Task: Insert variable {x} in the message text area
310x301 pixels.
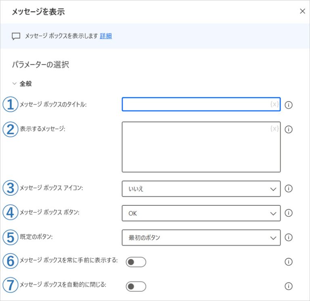Action: coord(274,129)
